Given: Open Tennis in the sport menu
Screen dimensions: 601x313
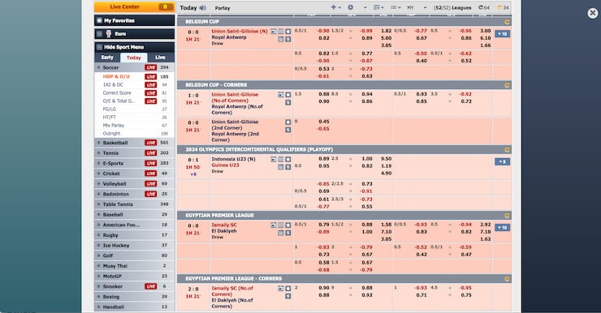Looking at the screenshot, I should click(x=134, y=153).
